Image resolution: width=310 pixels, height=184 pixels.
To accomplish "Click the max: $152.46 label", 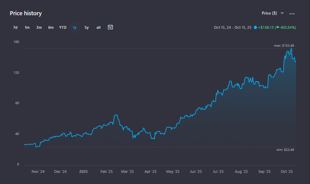I will point(284,45).
